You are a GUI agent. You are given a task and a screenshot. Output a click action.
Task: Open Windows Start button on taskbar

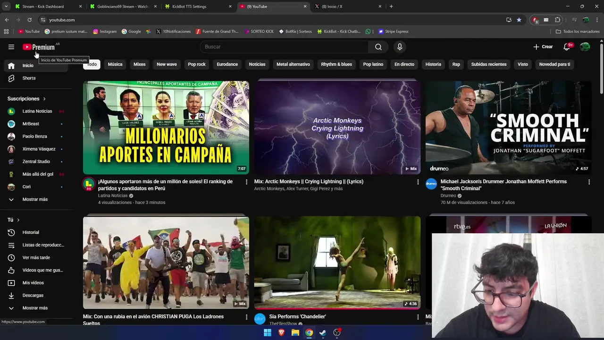click(x=268, y=332)
